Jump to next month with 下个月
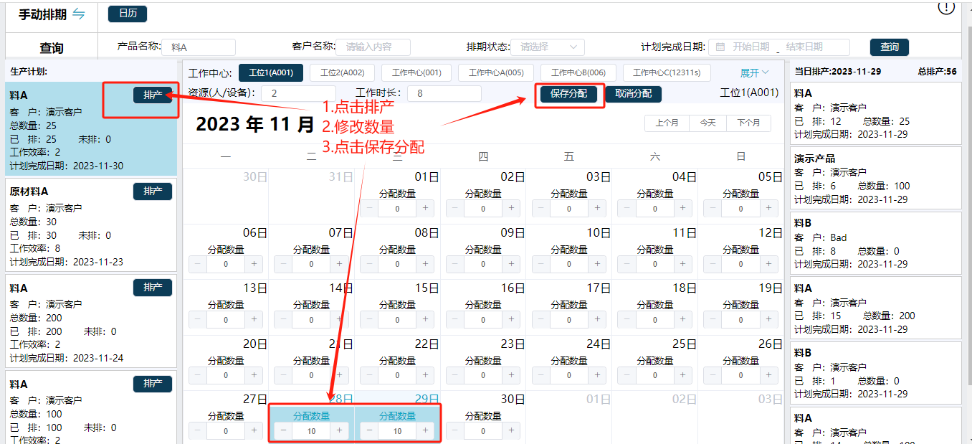Image resolution: width=972 pixels, height=444 pixels. (748, 123)
